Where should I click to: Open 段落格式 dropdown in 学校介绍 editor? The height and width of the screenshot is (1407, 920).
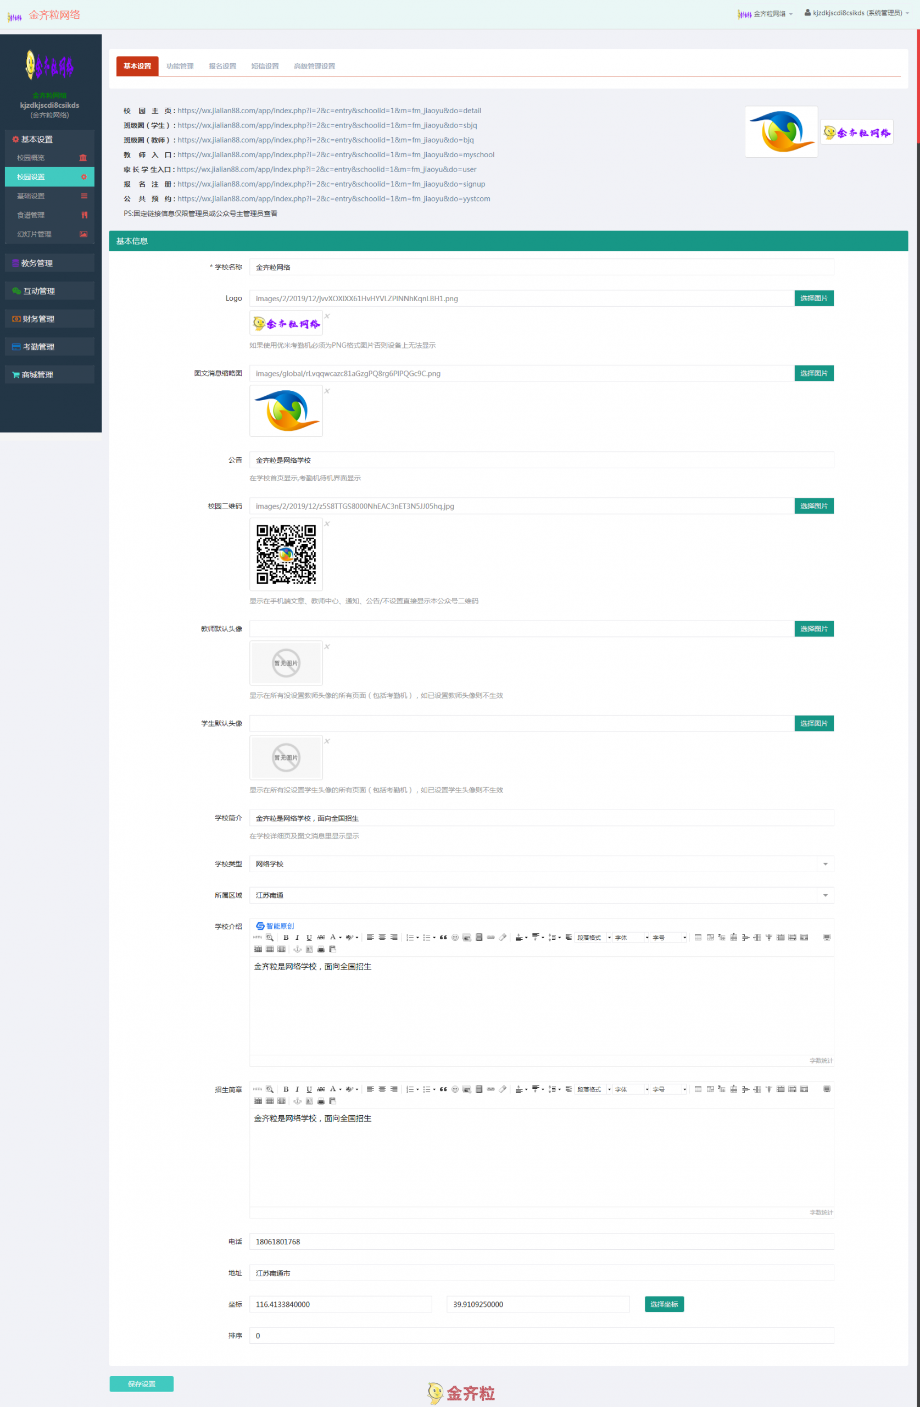594,938
